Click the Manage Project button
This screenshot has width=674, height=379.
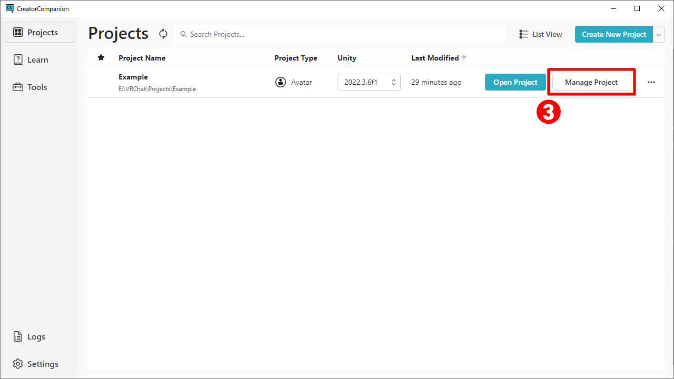[x=591, y=82]
